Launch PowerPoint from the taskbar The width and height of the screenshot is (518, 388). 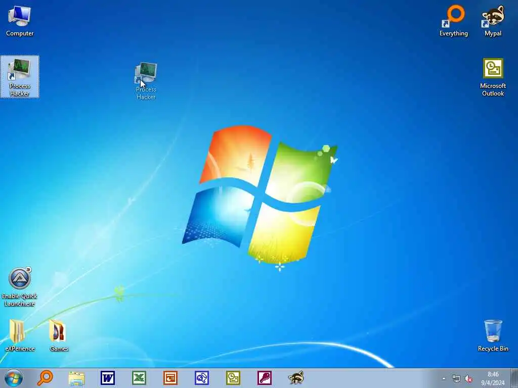click(170, 378)
